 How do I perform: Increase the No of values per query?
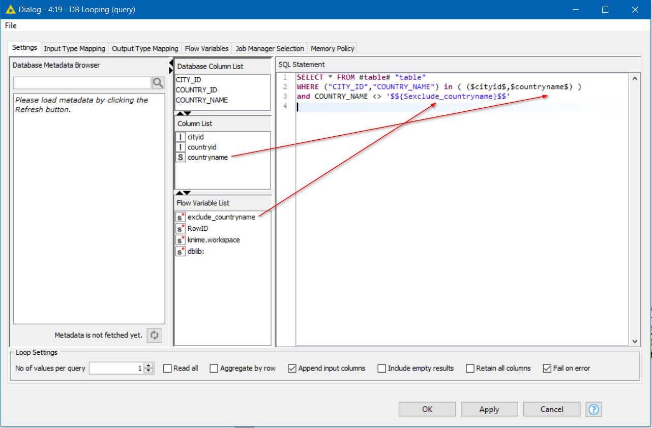pyautogui.click(x=149, y=366)
